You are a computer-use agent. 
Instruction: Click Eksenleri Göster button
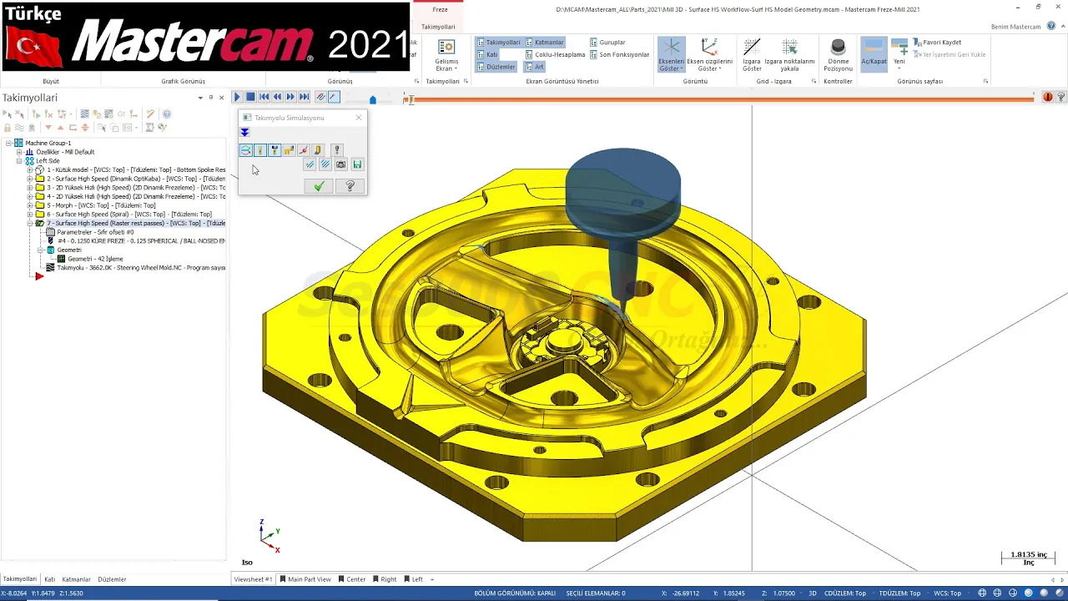click(x=671, y=55)
